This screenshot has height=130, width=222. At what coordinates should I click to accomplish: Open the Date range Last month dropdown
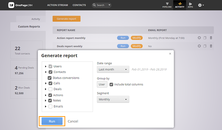coord(113,69)
